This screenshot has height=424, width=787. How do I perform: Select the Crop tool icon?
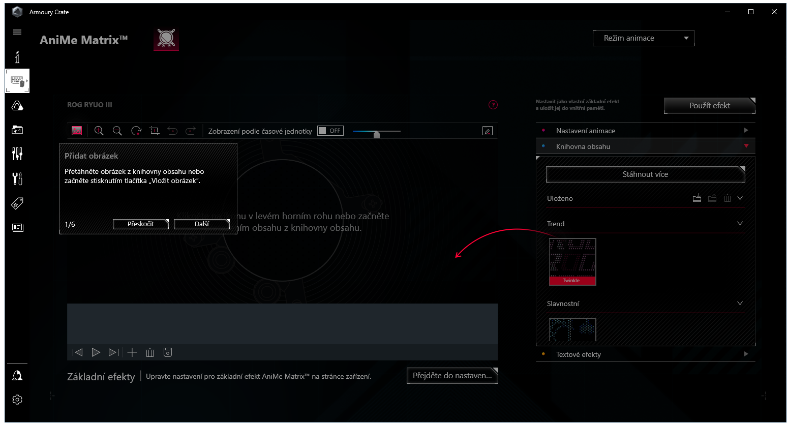(154, 131)
